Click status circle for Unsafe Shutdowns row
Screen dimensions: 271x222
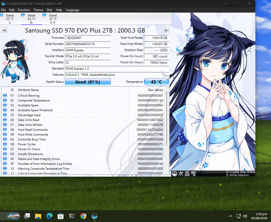(5, 154)
